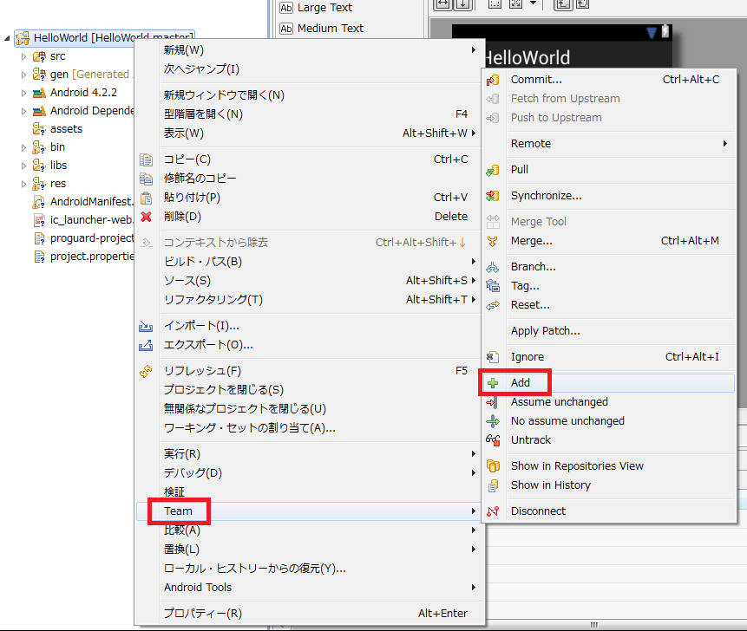Expand the src folder in project tree

click(x=23, y=55)
